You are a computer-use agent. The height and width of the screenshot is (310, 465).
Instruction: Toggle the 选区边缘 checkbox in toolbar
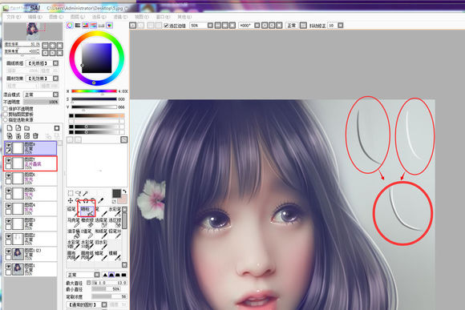pos(167,26)
